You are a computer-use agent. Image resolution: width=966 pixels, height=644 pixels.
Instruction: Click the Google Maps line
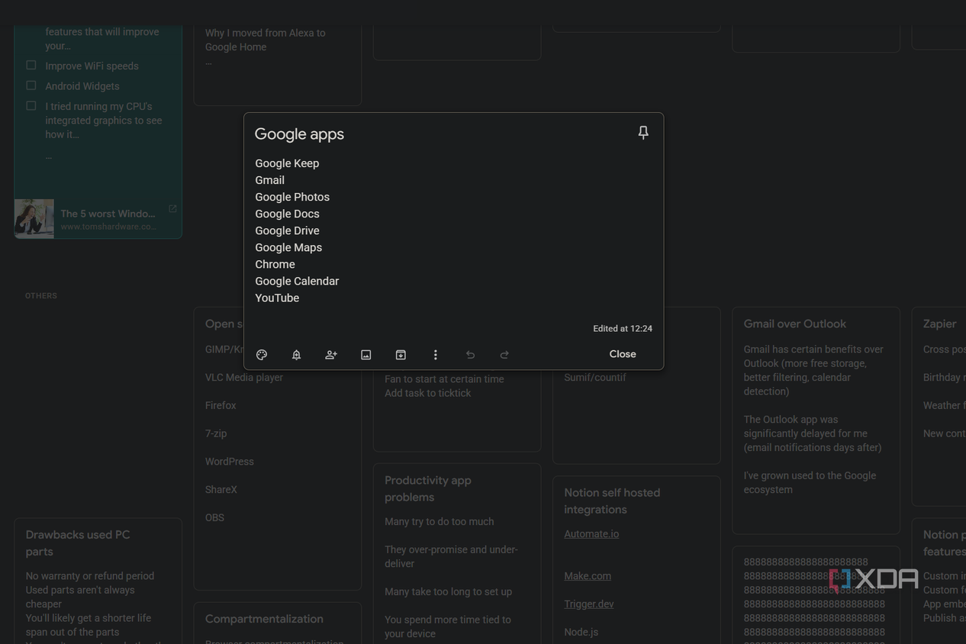click(x=288, y=247)
